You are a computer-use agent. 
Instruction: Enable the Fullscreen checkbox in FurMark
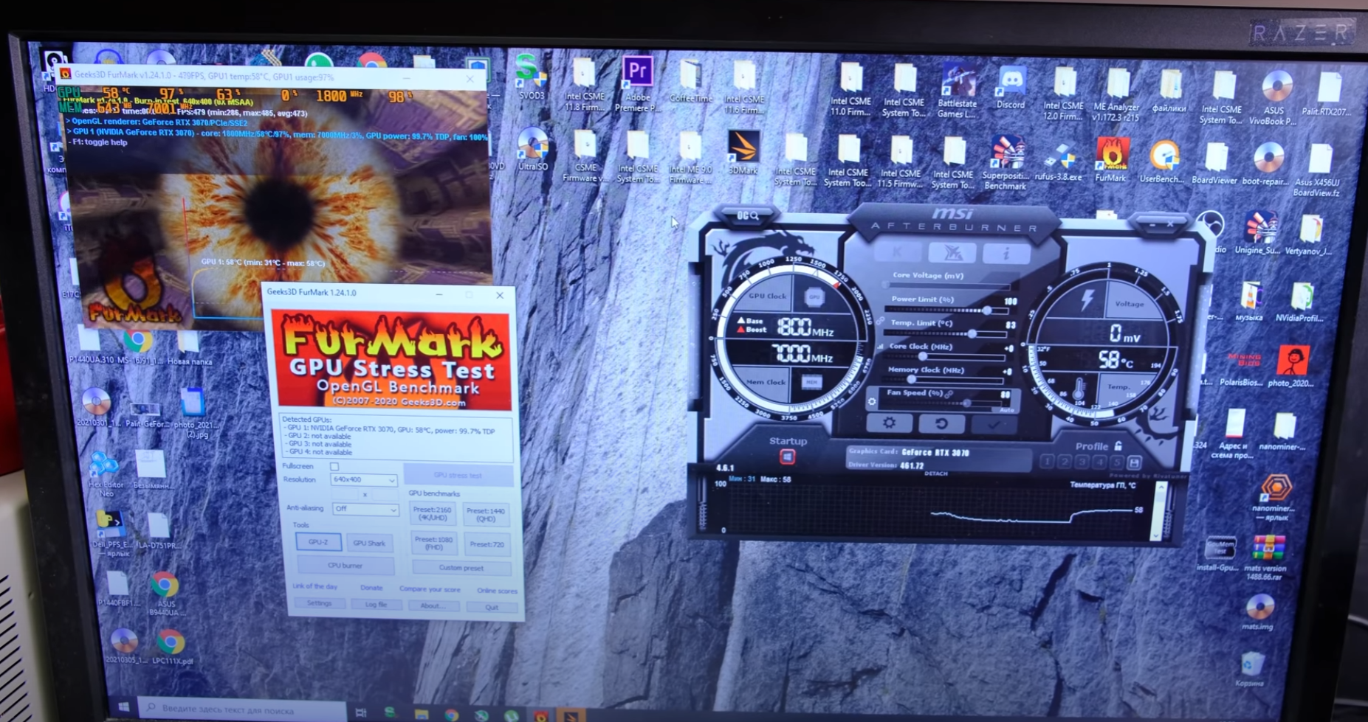click(x=334, y=466)
